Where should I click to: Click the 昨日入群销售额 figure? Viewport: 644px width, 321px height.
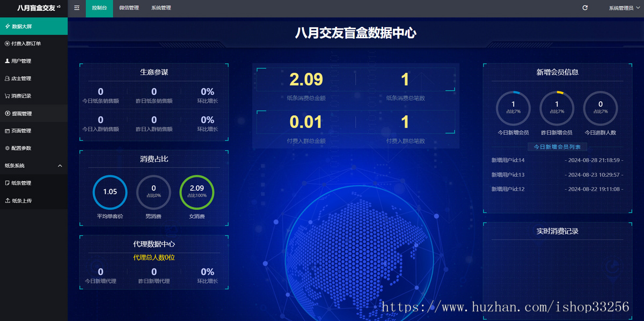[154, 120]
